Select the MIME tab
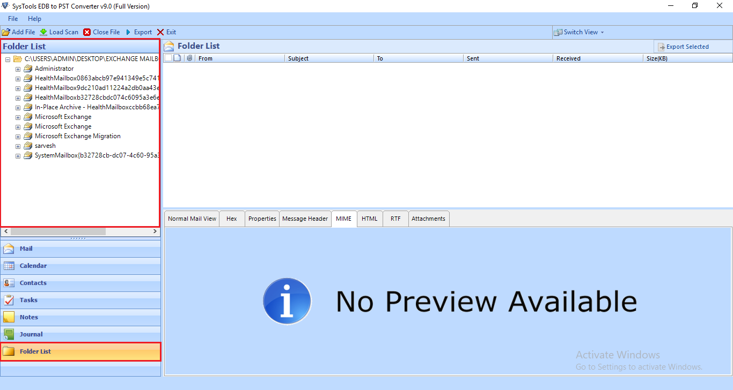This screenshot has width=733, height=390. point(344,219)
